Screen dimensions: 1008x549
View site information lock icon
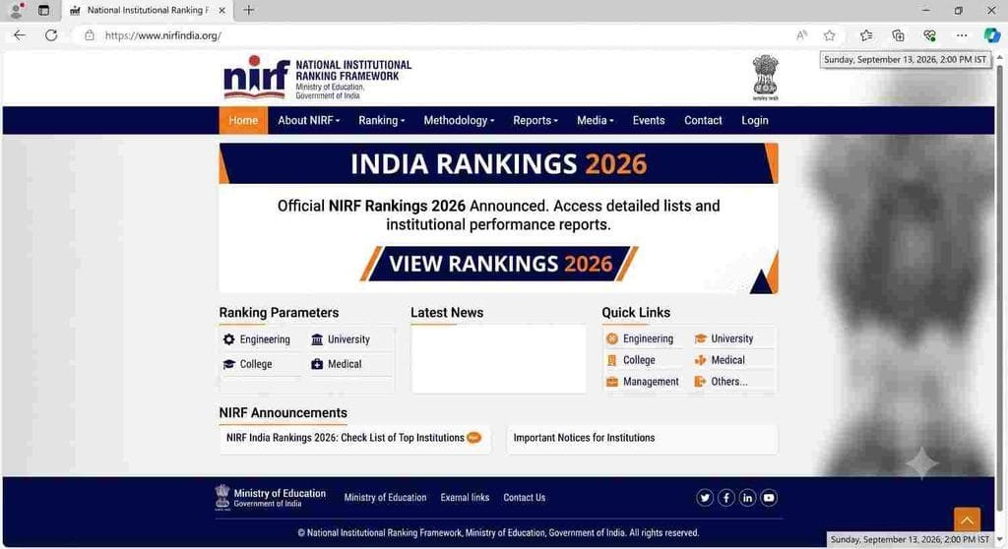(x=90, y=35)
